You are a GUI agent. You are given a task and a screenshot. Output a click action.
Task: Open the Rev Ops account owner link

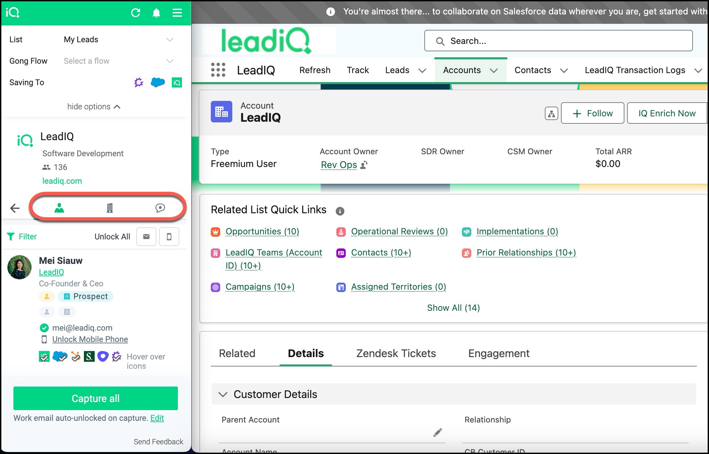coord(339,165)
